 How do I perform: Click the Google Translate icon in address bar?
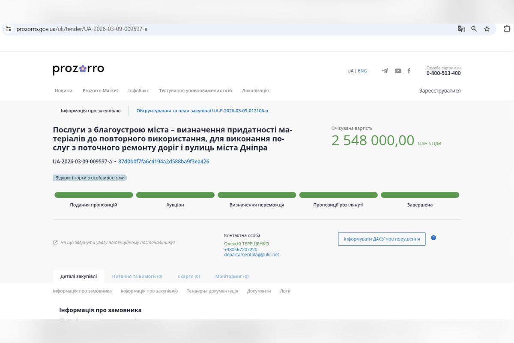460,29
